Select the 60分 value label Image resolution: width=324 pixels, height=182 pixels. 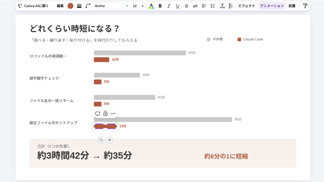coord(192,53)
